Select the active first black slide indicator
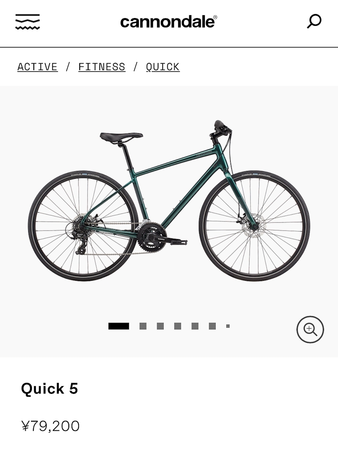 tap(119, 326)
